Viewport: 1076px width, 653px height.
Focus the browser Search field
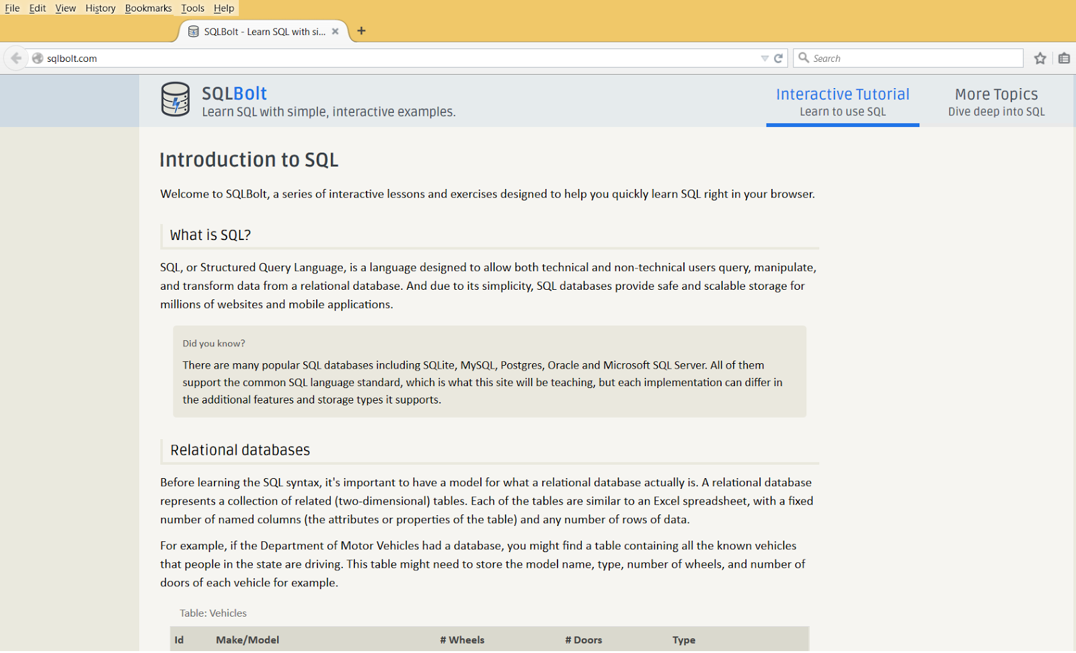coord(908,59)
